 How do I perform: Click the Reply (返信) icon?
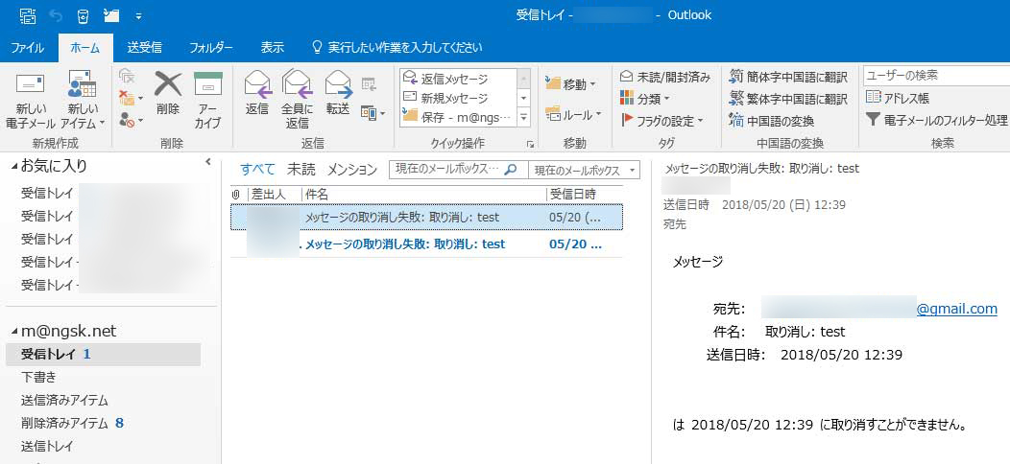(x=257, y=85)
